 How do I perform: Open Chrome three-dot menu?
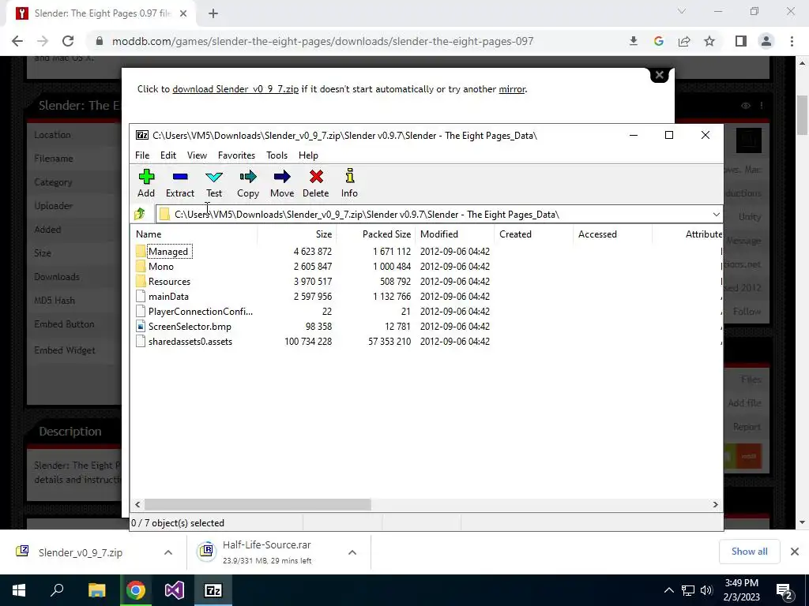[792, 41]
